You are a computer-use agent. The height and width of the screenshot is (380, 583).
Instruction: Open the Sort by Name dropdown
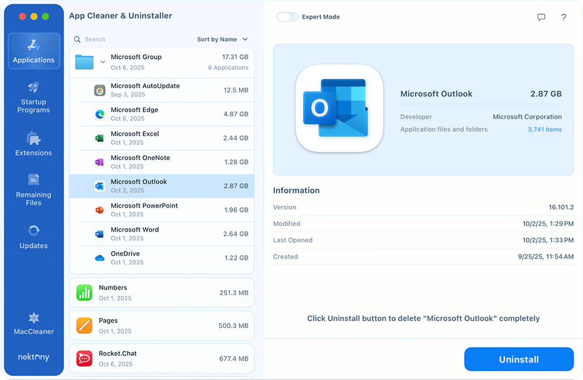pos(218,39)
